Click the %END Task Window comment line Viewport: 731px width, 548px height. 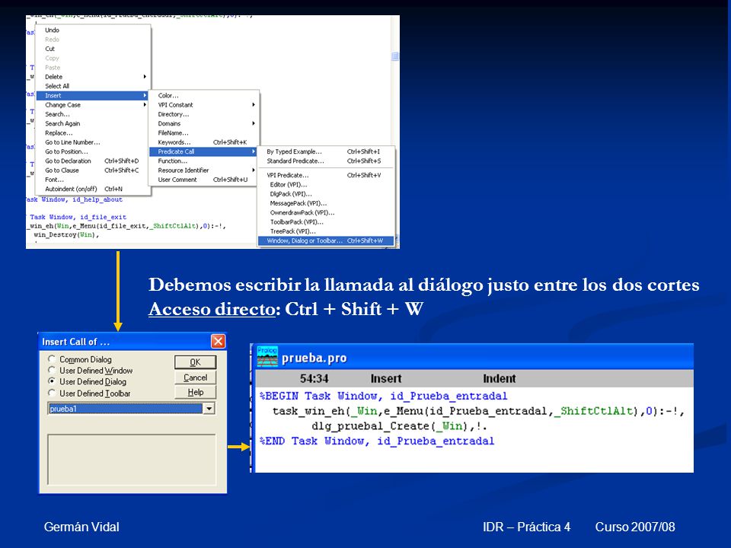pyautogui.click(x=377, y=441)
